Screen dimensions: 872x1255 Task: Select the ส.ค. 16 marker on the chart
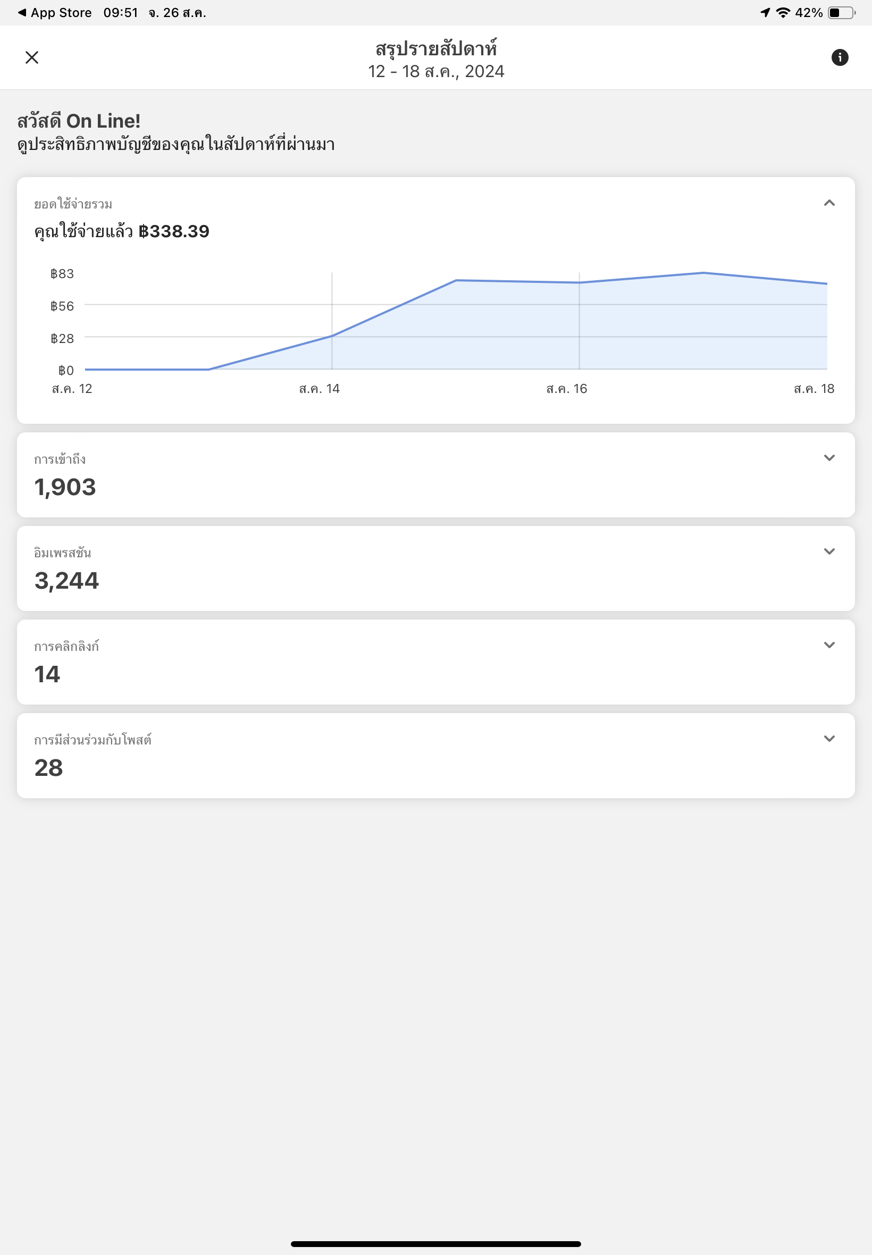(579, 282)
